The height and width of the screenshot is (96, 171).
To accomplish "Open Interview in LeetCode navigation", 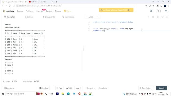I will 40,11.
